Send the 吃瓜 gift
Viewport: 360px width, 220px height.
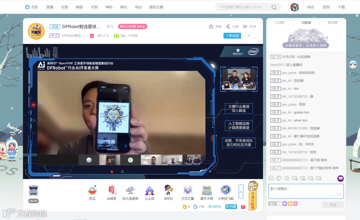(x=92, y=192)
